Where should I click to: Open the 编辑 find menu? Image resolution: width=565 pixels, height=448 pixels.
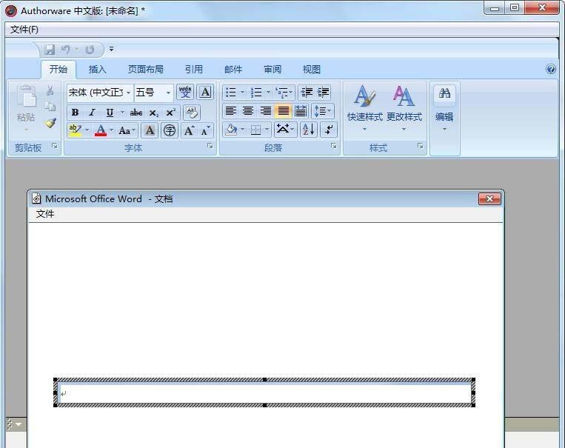click(444, 108)
